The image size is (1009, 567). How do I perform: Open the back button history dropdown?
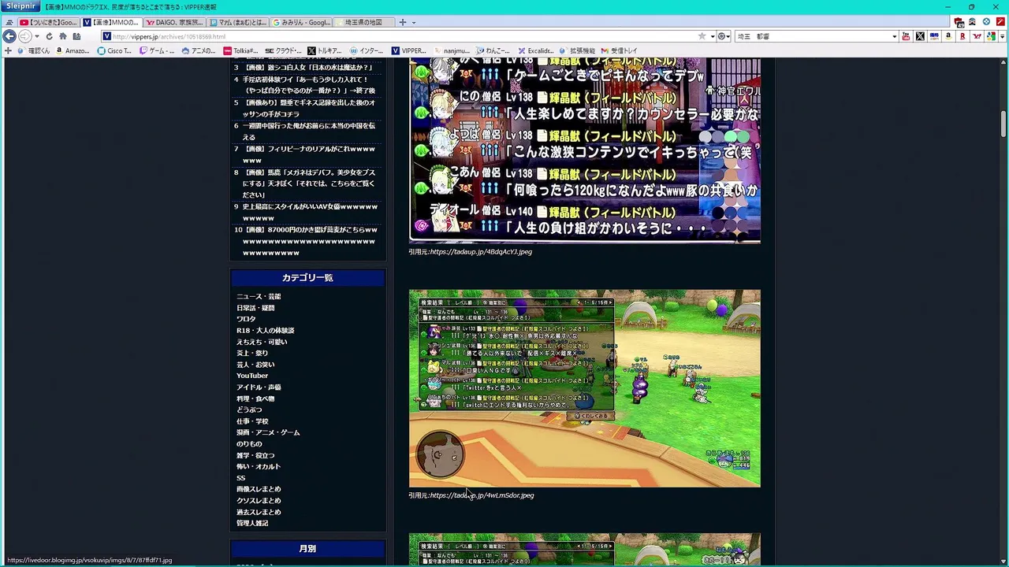pyautogui.click(x=36, y=36)
